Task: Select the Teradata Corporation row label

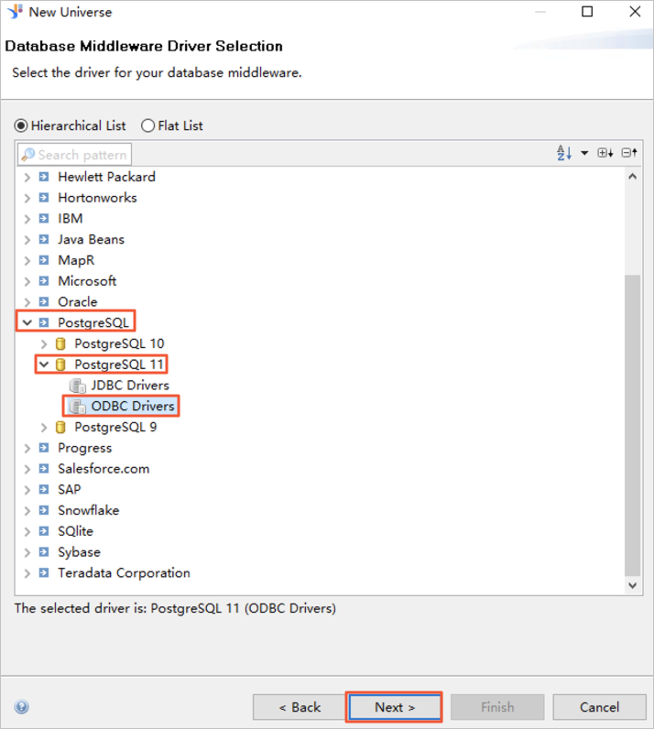Action: 124,573
